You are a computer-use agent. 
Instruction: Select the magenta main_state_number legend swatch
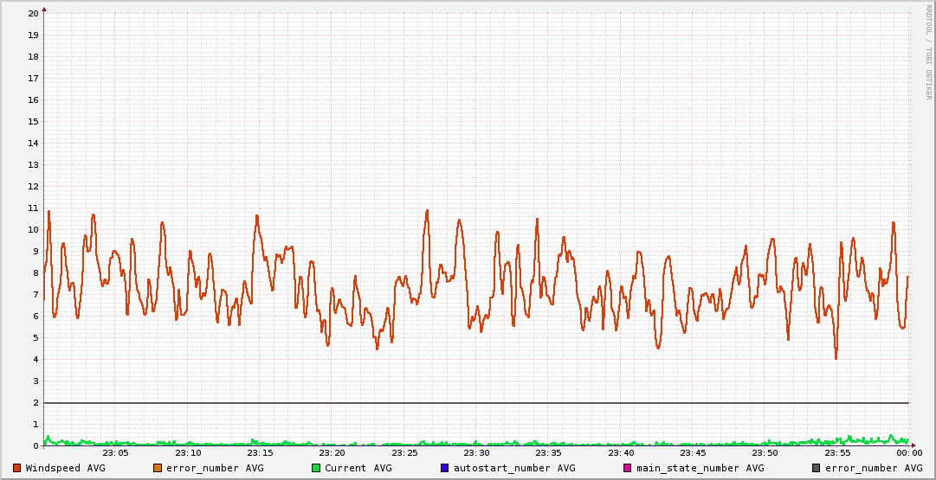628,468
